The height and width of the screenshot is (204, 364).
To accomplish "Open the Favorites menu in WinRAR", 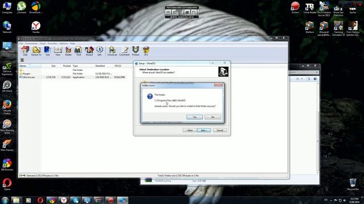I will [52, 44].
